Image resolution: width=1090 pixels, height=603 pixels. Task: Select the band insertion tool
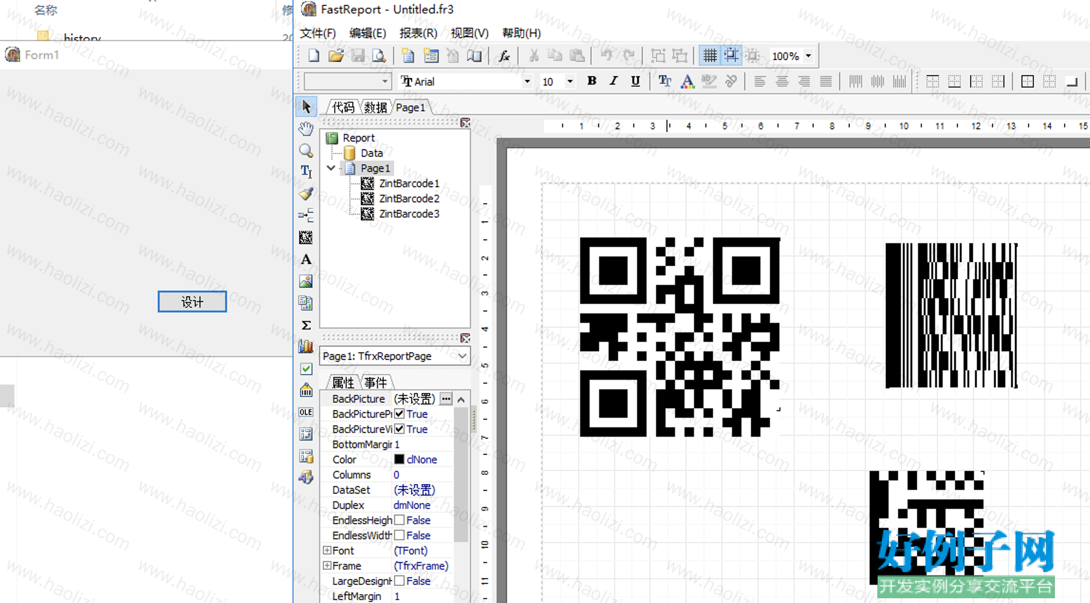coord(306,216)
